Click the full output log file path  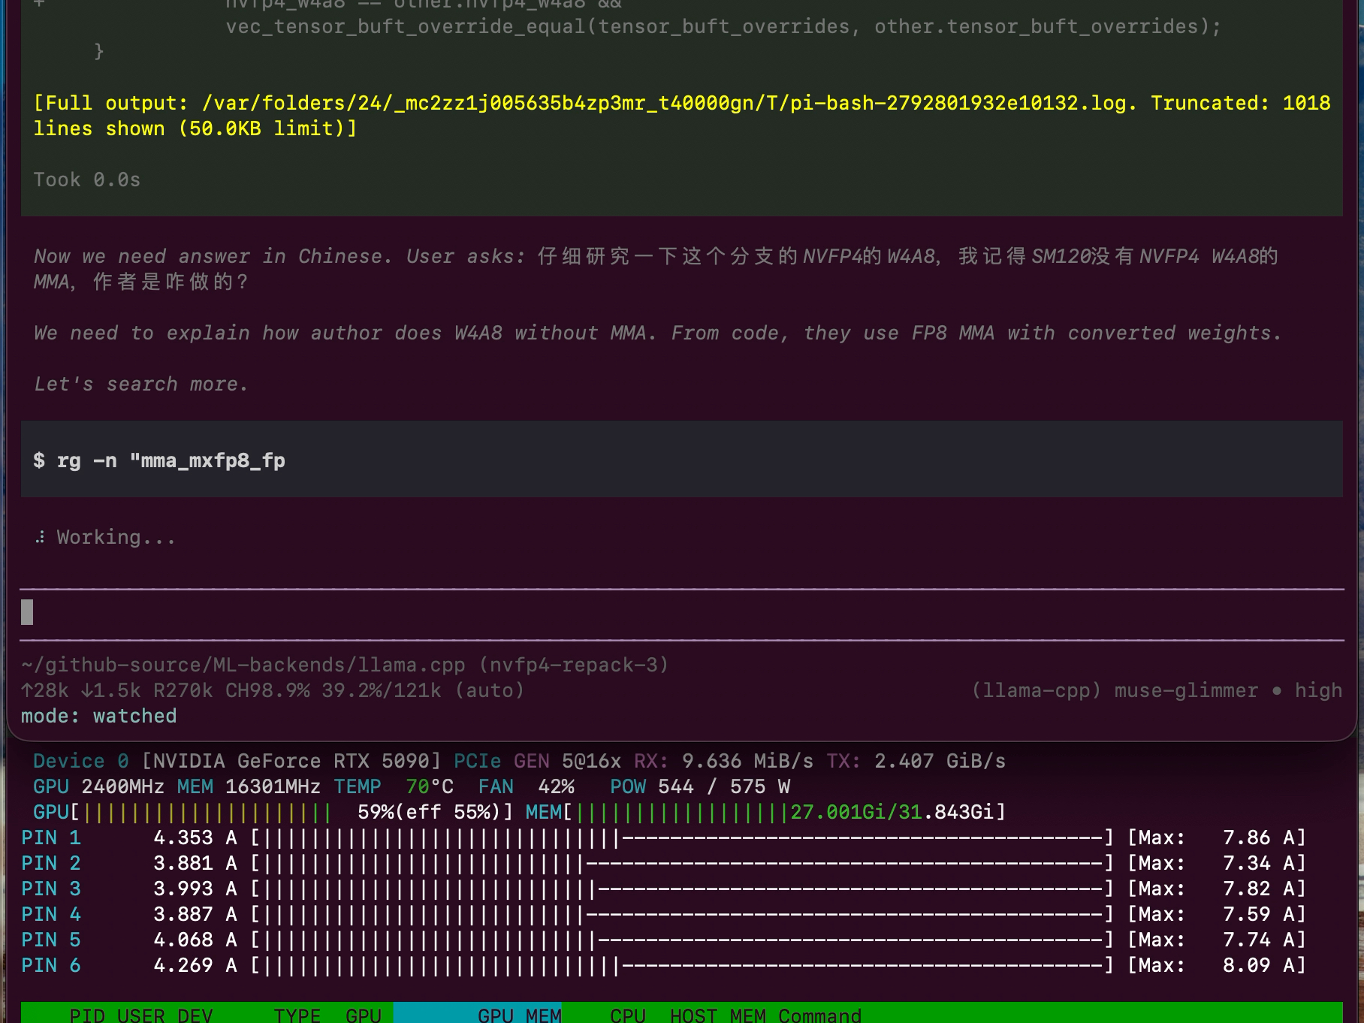665,103
